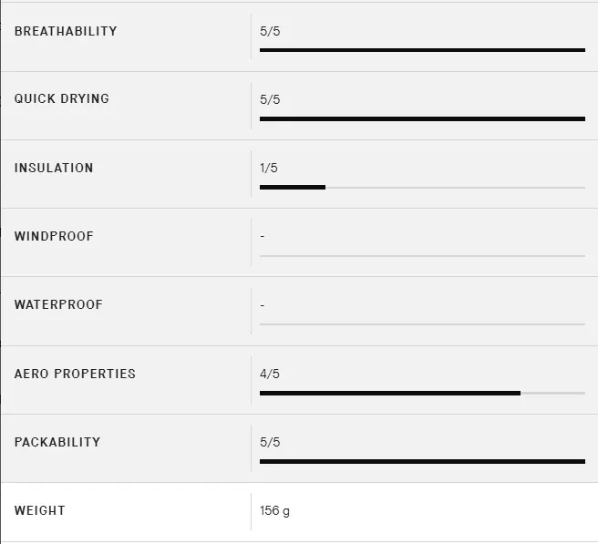The width and height of the screenshot is (598, 544).
Task: Click the empty Waterproof rating bar
Action: click(x=422, y=324)
